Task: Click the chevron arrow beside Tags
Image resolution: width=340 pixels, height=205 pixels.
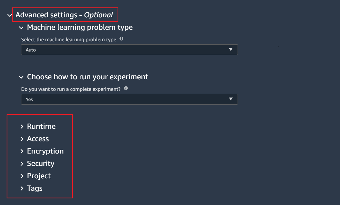Action: coord(22,188)
